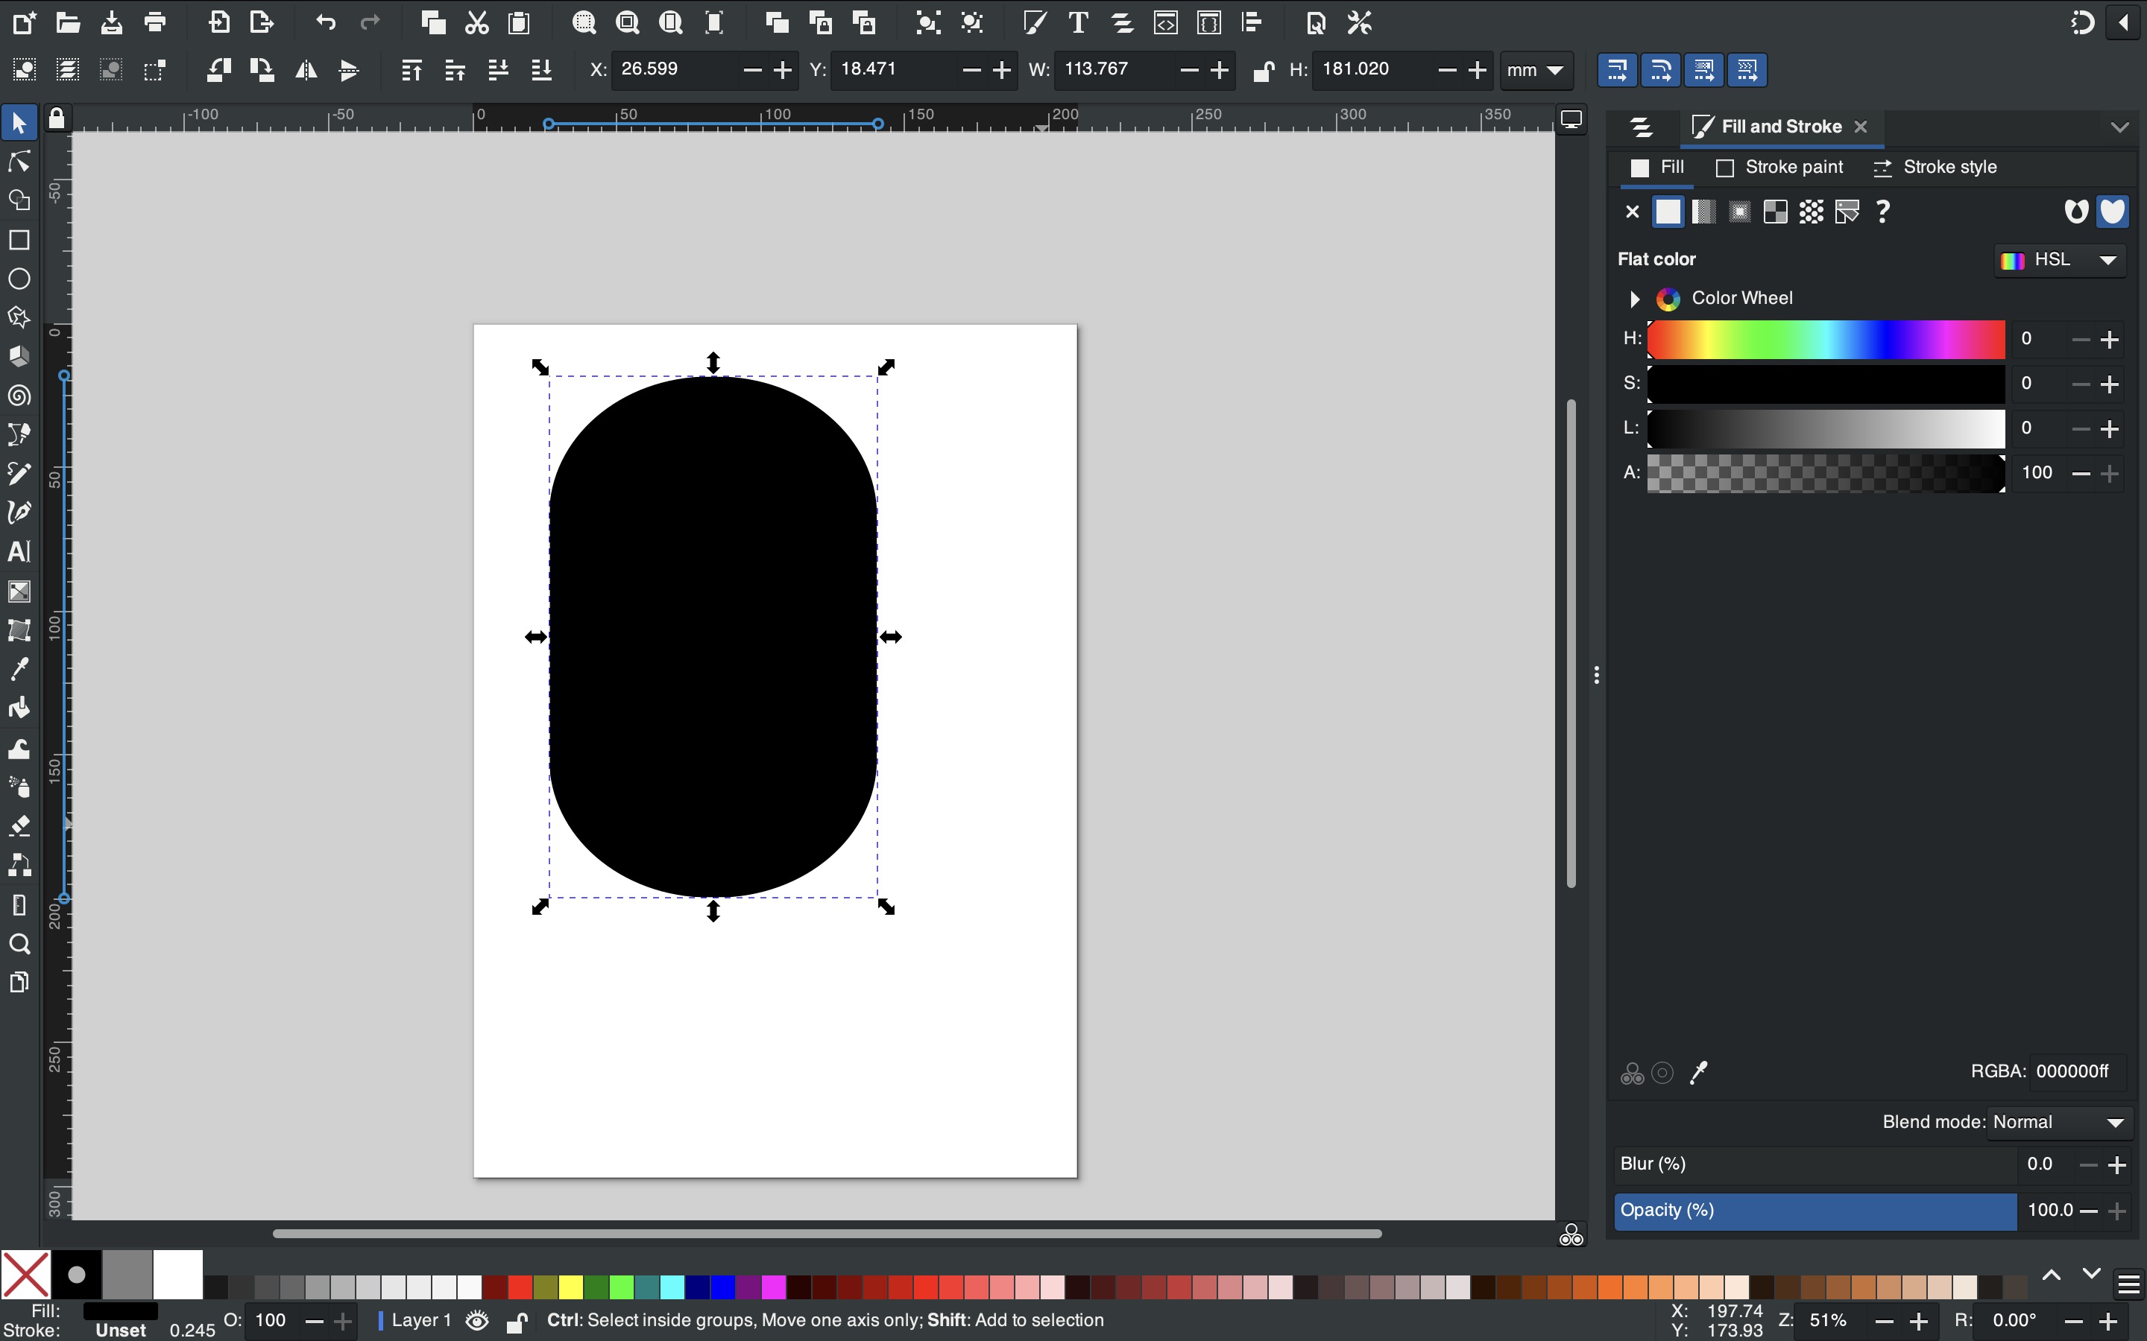Click the Cut scissors icon

coord(477,23)
